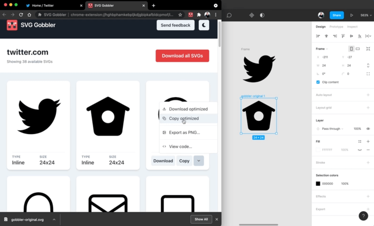Align vertical centers in Figma
This screenshot has width=374, height=226.
pyautogui.click(x=352, y=36)
